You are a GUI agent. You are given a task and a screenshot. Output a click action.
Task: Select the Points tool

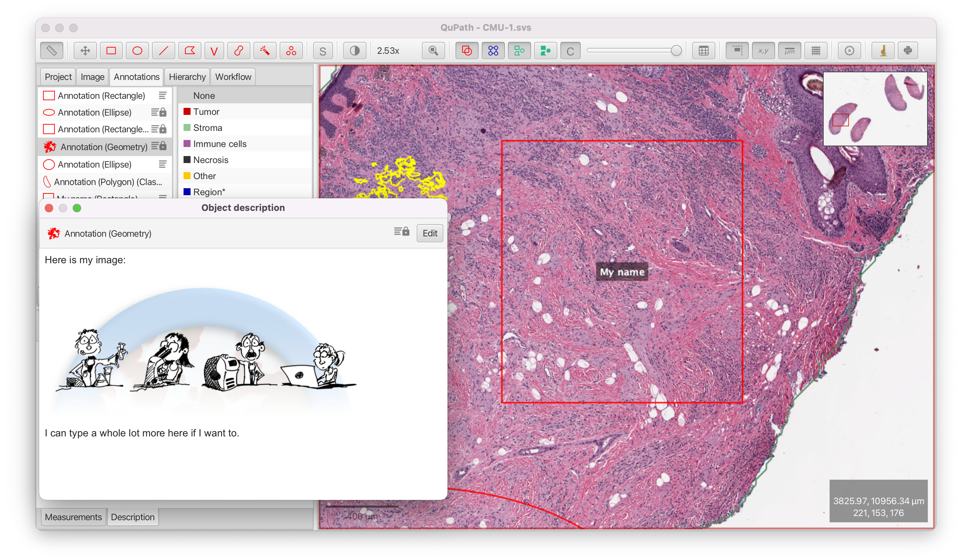tap(291, 51)
